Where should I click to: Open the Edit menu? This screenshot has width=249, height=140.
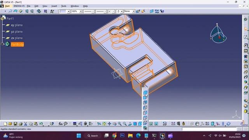click(x=36, y=6)
